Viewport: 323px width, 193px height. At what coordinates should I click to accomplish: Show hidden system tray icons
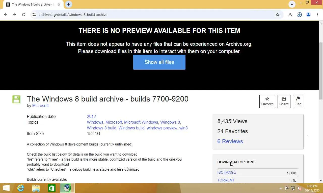pos(281,188)
